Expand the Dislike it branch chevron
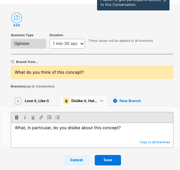This screenshot has width=180, height=170. 102,101
